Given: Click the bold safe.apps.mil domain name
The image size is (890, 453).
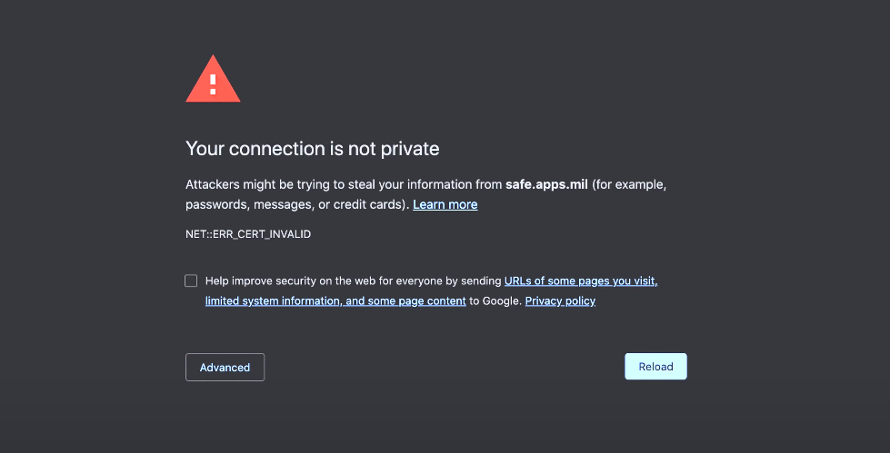Looking at the screenshot, I should click(x=546, y=185).
